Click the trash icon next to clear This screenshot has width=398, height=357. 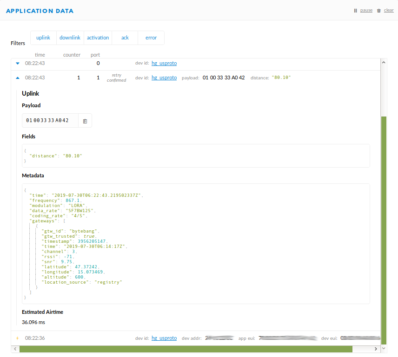(x=379, y=11)
